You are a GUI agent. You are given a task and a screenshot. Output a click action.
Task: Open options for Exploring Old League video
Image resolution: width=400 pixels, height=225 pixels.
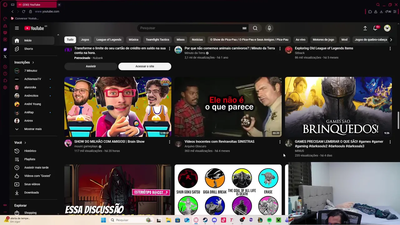pos(390,48)
